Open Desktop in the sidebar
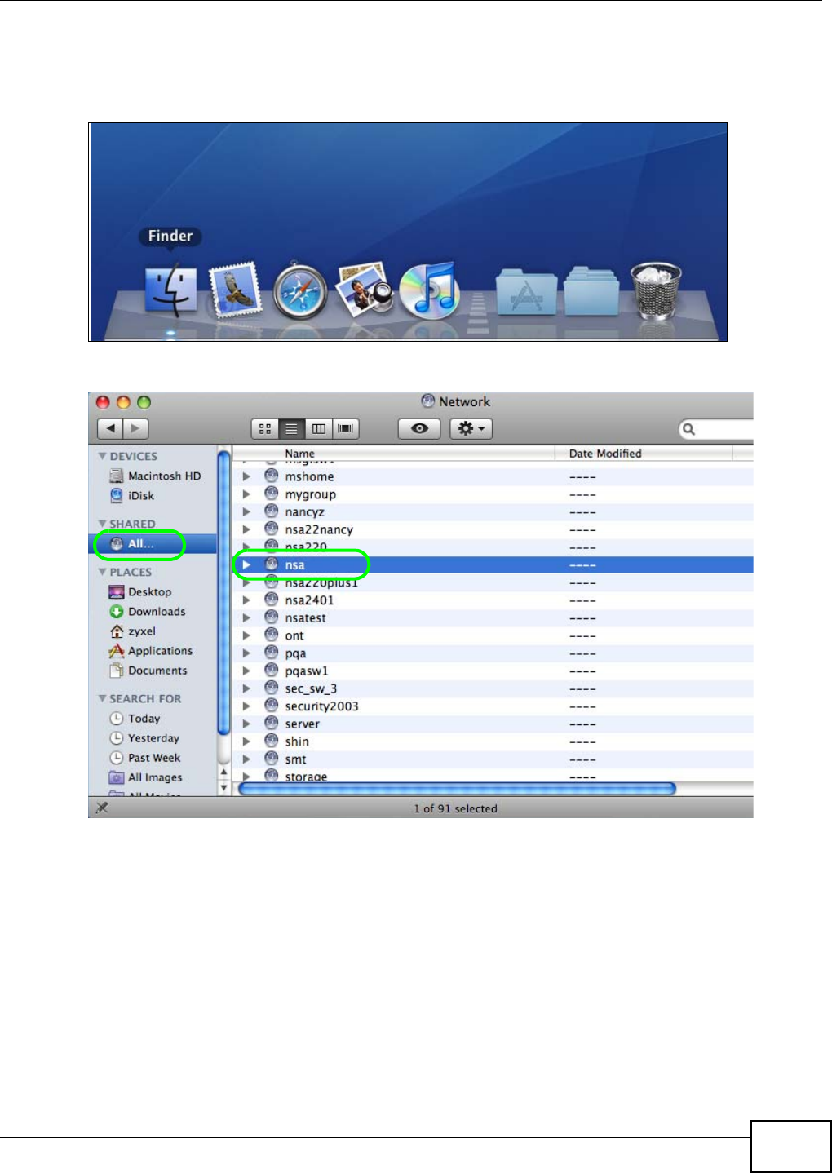The height and width of the screenshot is (1173, 832). tap(140, 592)
